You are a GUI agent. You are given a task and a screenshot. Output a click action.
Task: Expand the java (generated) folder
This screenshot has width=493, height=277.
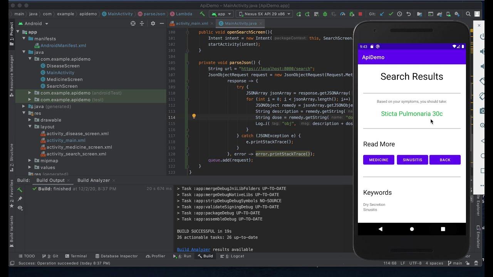point(24,106)
